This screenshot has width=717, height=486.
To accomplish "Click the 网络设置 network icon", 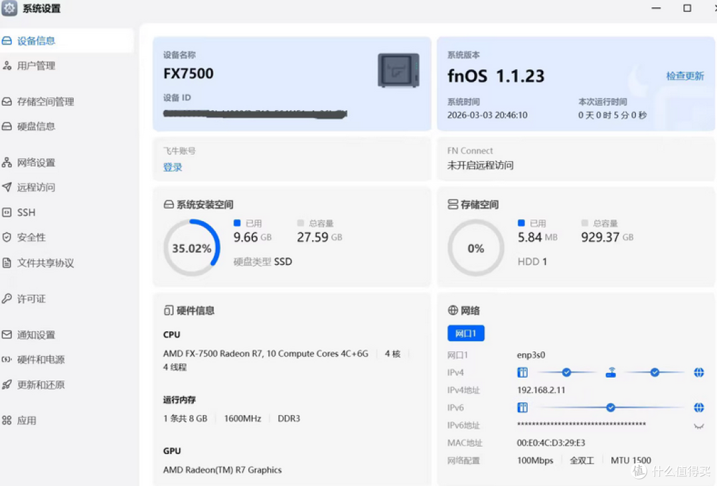I will [7, 162].
